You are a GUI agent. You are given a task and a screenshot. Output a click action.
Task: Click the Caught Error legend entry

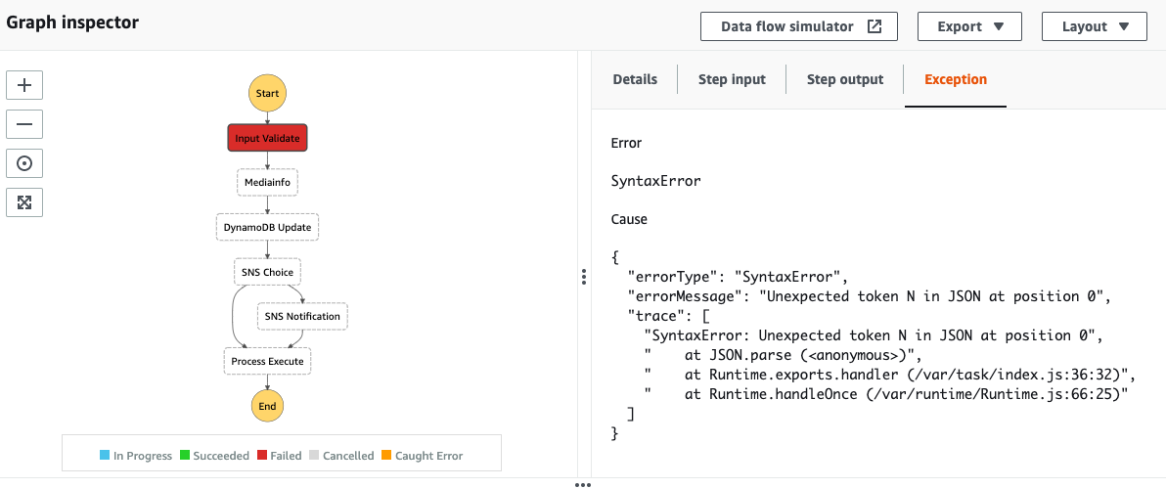423,456
